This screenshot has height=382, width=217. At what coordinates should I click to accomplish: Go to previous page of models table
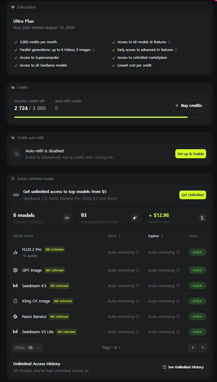[x=192, y=347]
